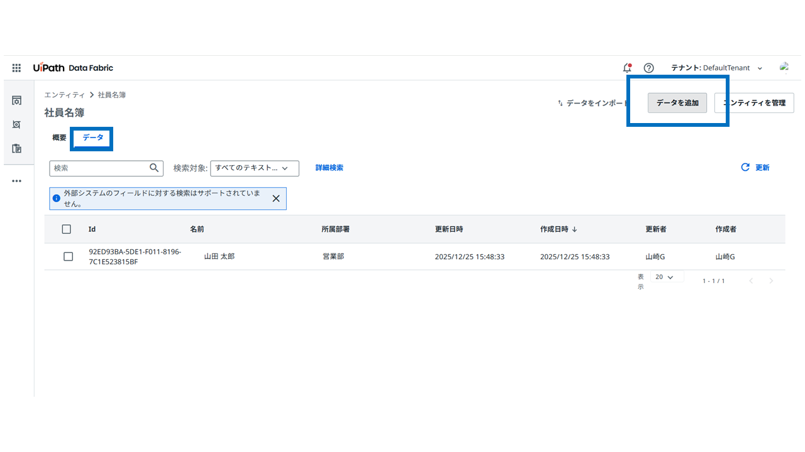Open the ellipsis menu in the sidebar
Screen dimensions: 805x452
(x=17, y=181)
